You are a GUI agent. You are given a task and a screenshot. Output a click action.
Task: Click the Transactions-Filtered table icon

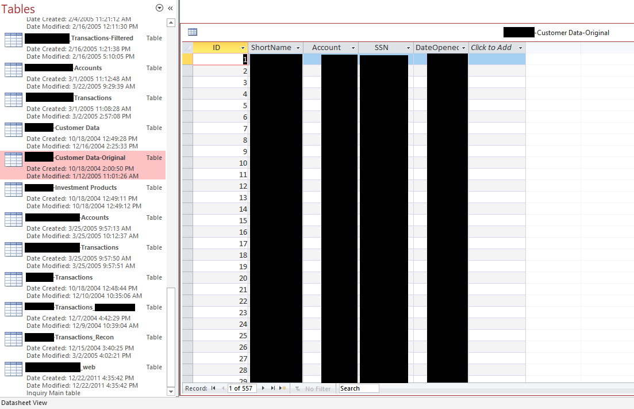tap(13, 40)
